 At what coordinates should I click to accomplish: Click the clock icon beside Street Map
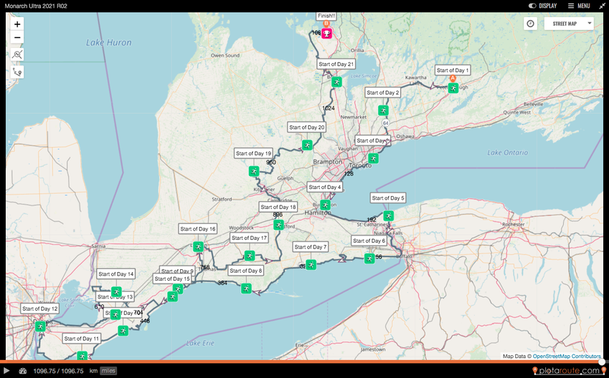(x=530, y=24)
